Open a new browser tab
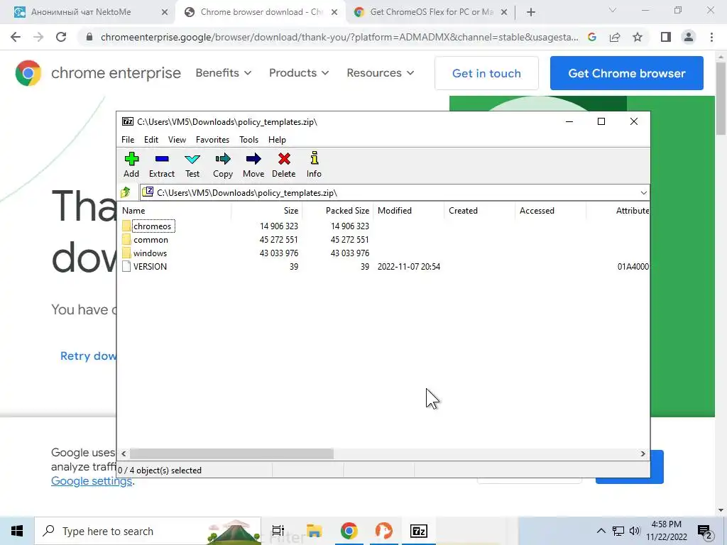Image resolution: width=727 pixels, height=545 pixels. pyautogui.click(x=531, y=13)
